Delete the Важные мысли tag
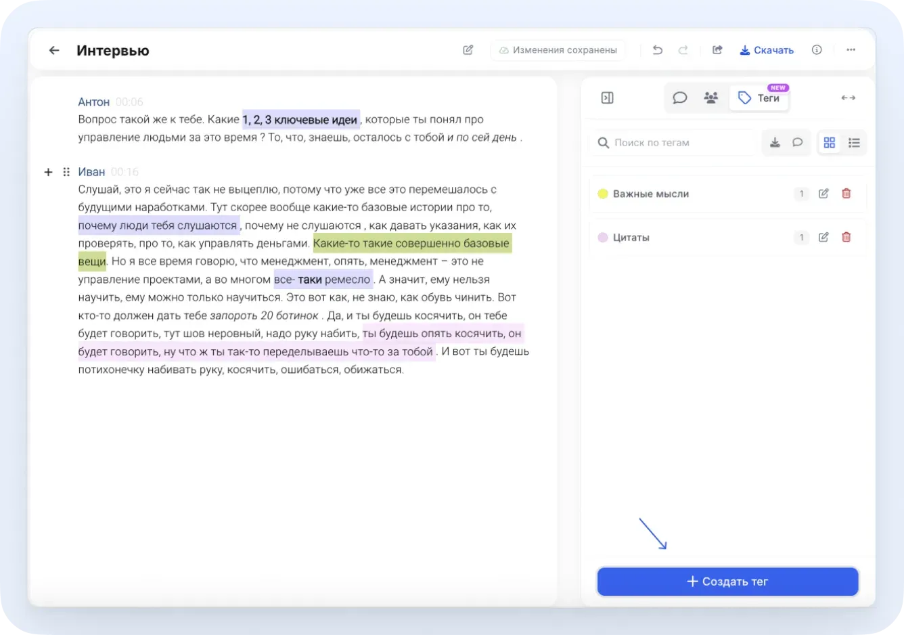 click(846, 194)
